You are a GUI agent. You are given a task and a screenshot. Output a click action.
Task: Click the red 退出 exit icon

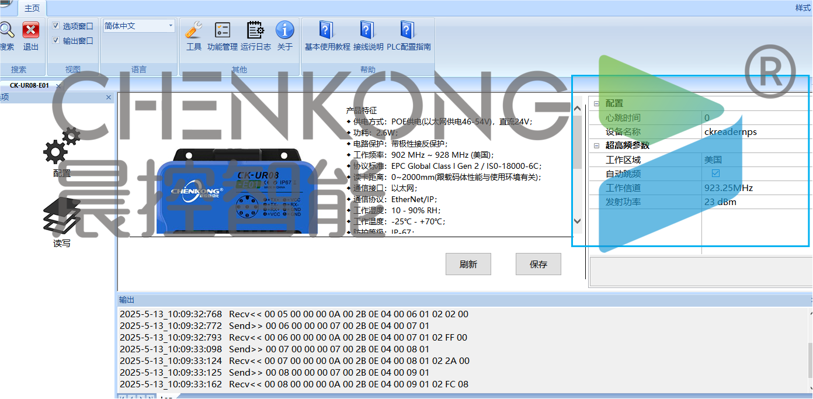click(31, 30)
